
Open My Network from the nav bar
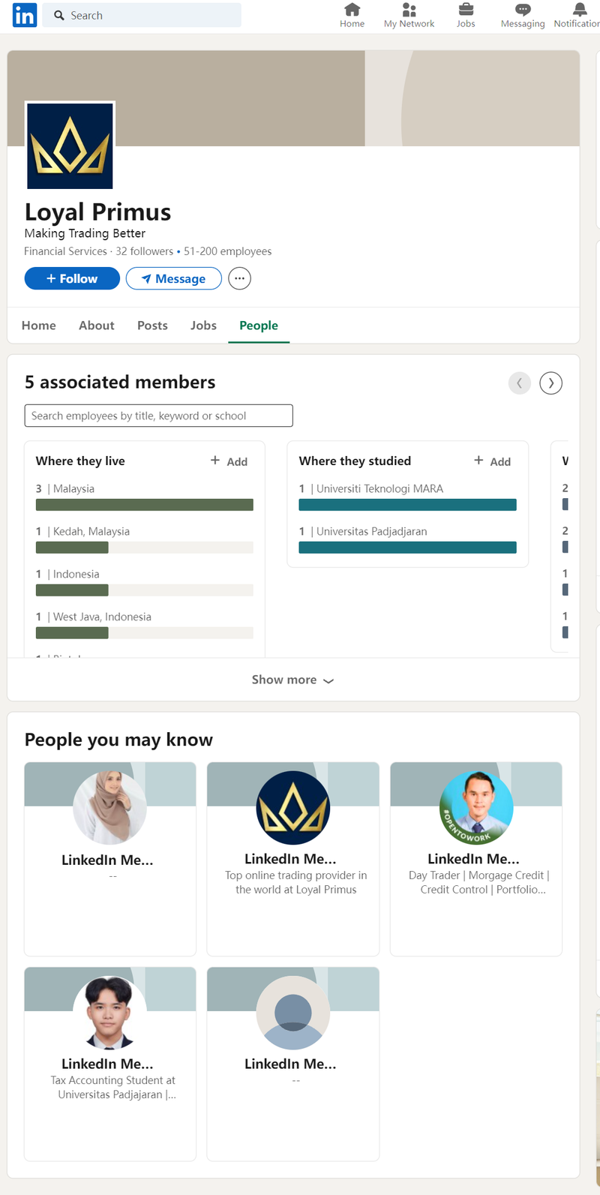pos(409,15)
